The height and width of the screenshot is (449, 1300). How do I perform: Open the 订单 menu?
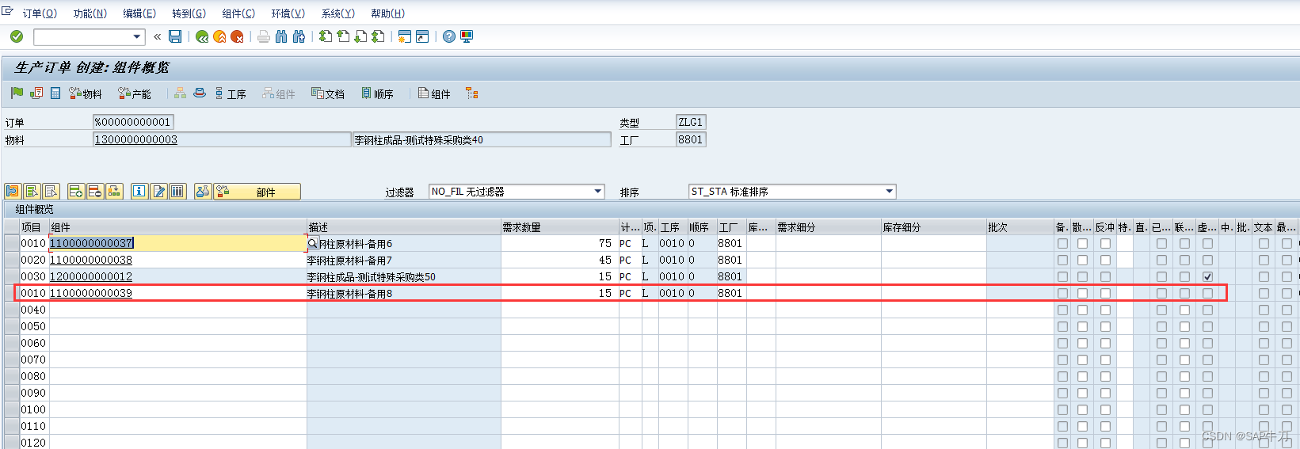click(40, 13)
